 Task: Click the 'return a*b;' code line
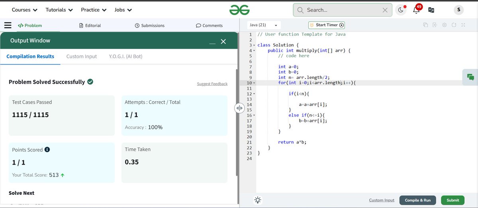click(292, 142)
